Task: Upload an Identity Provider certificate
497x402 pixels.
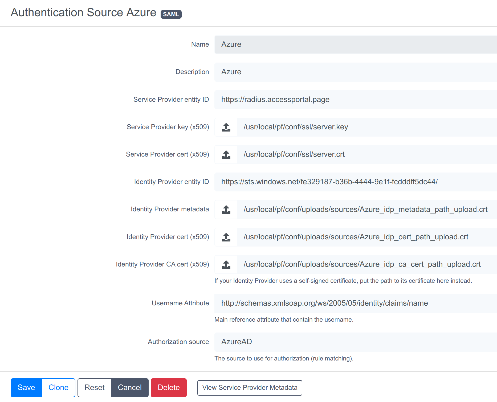Action: tap(226, 237)
